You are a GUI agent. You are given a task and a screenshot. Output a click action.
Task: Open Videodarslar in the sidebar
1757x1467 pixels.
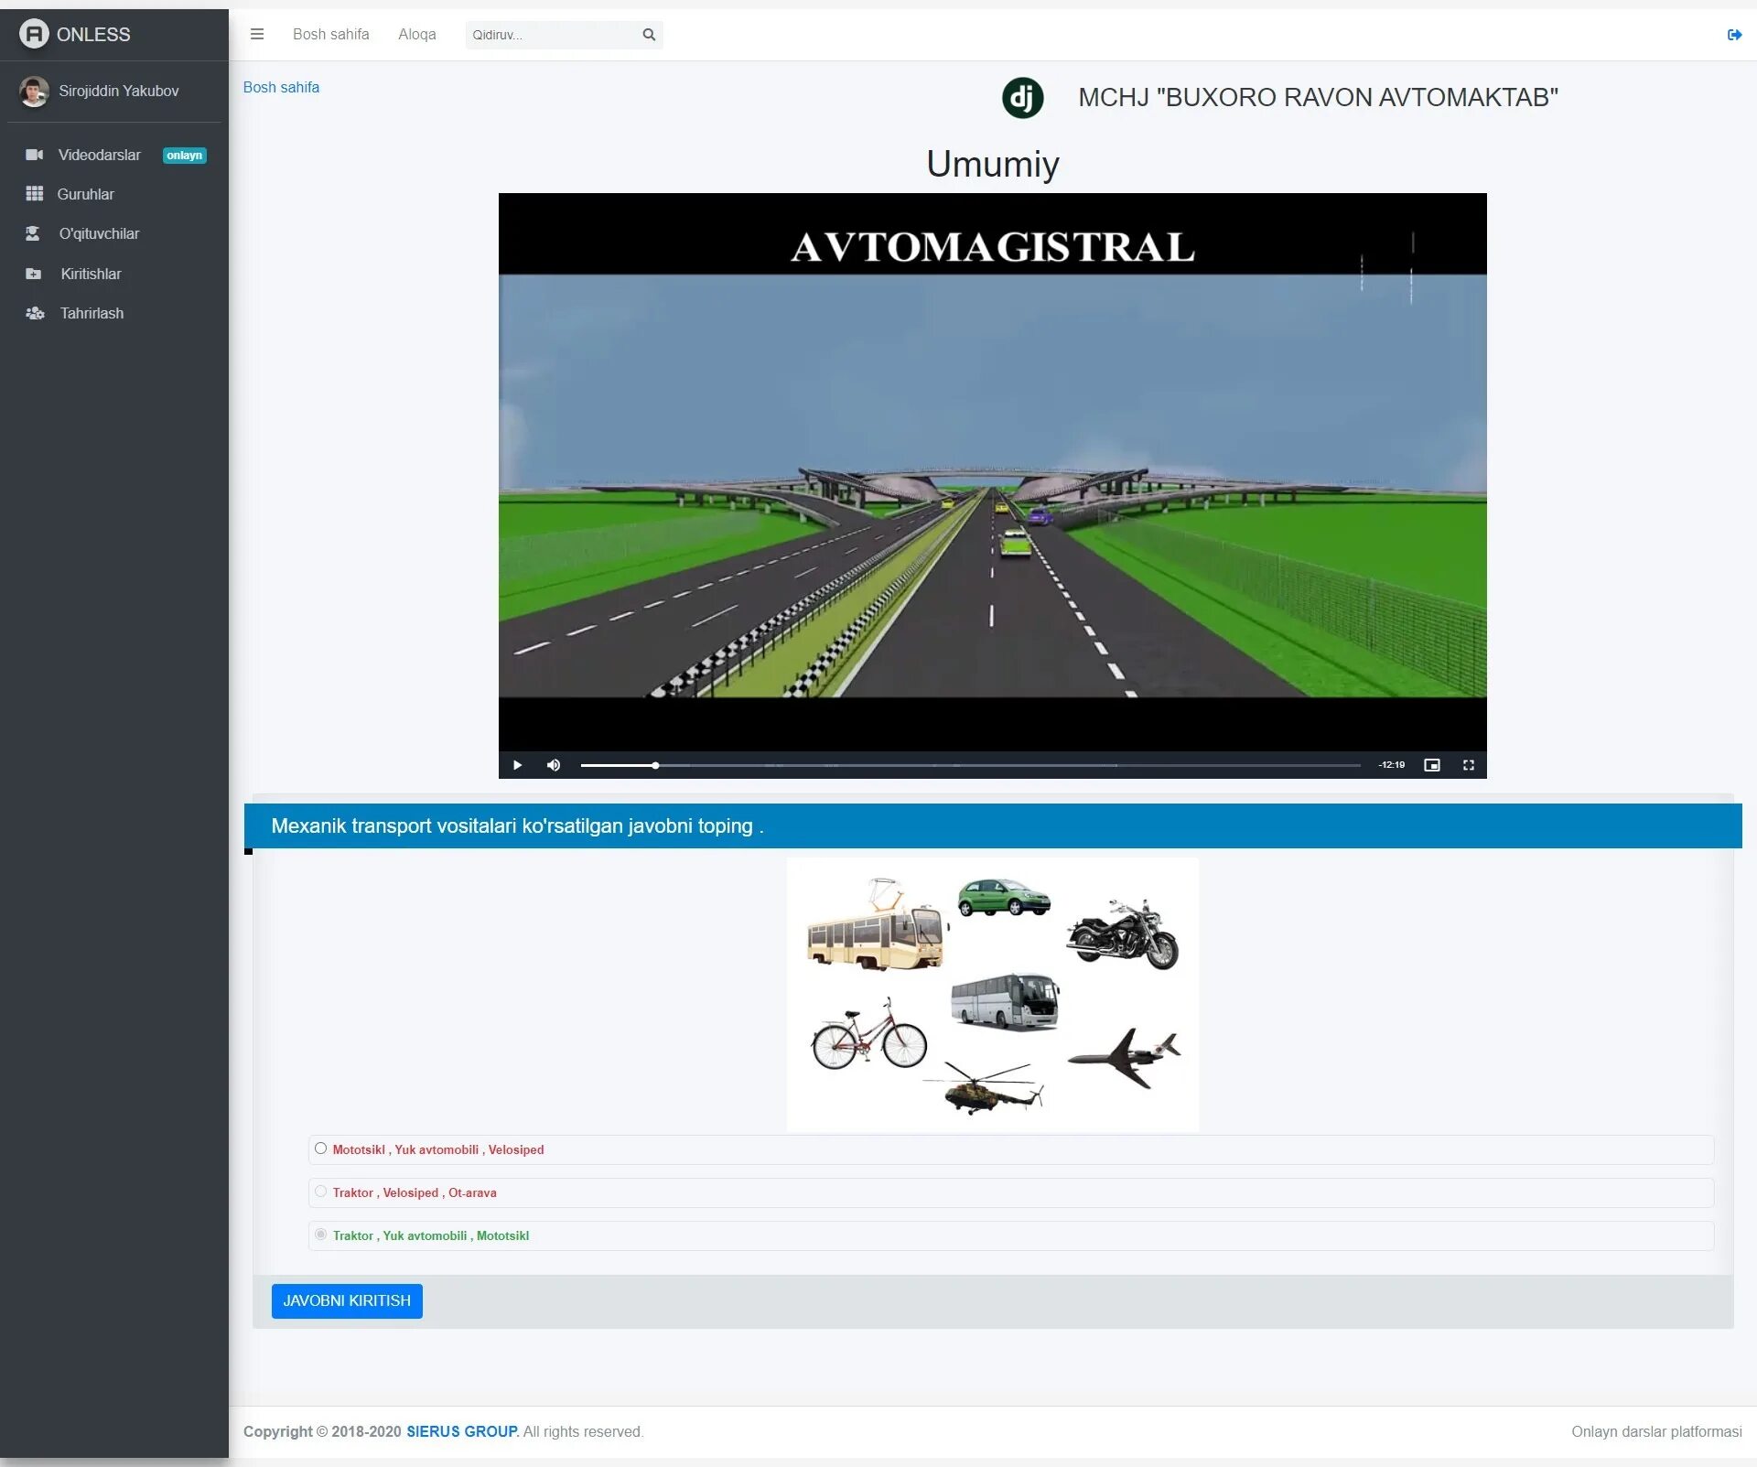coord(100,155)
